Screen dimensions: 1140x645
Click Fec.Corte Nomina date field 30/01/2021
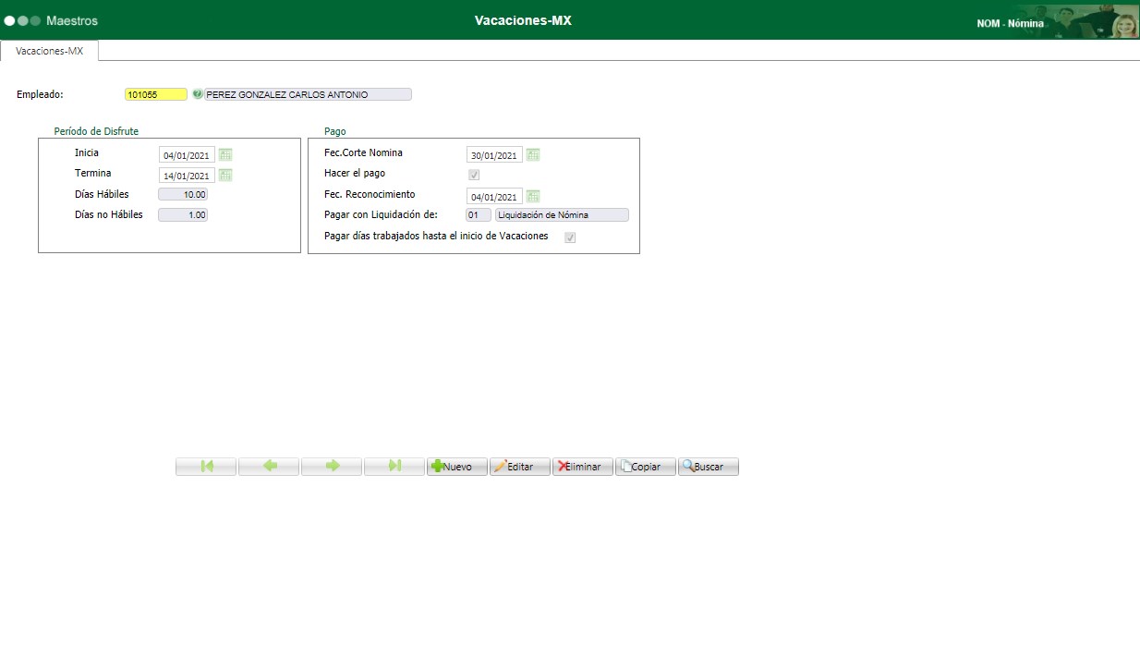click(x=494, y=155)
